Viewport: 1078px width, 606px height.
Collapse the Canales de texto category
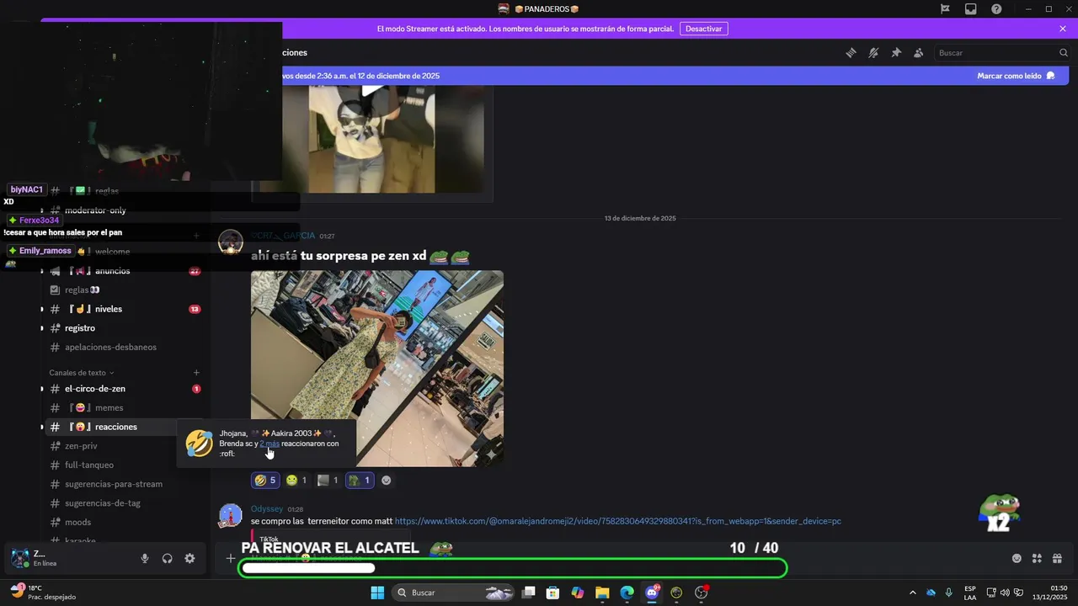pyautogui.click(x=81, y=373)
